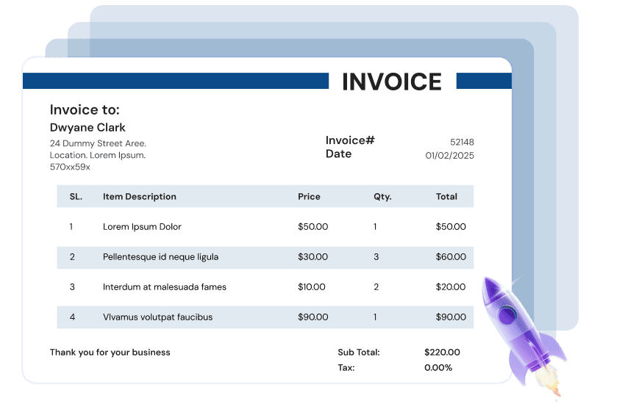Click the INVOICE title heading
This screenshot has width=625, height=404.
click(392, 82)
